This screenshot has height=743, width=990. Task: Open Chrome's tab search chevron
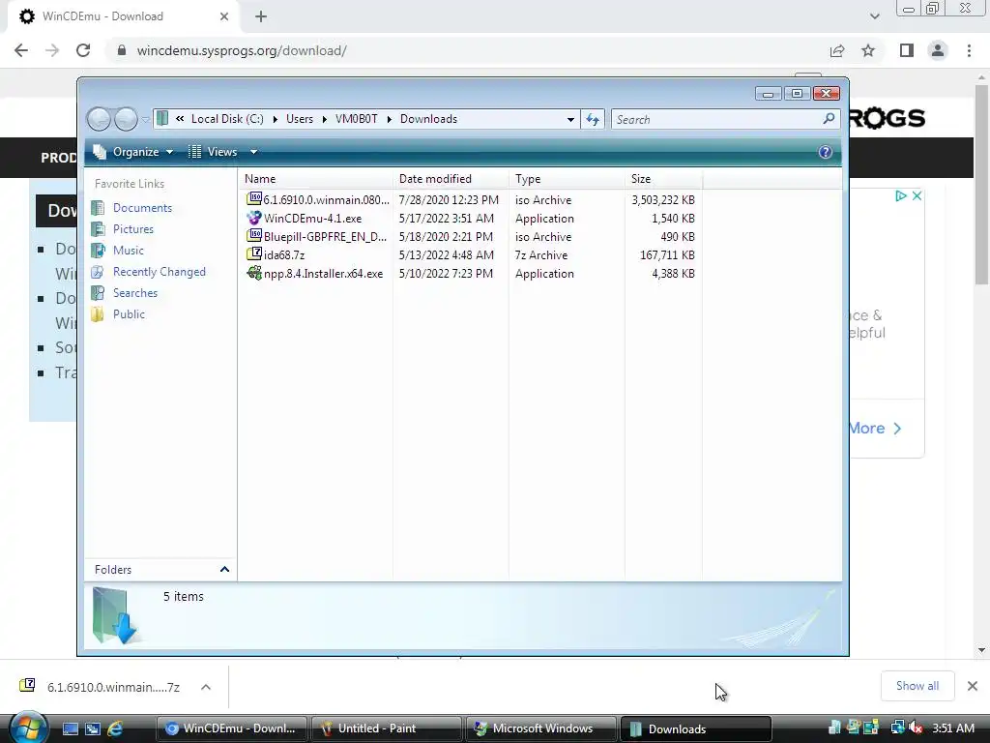pyautogui.click(x=874, y=16)
